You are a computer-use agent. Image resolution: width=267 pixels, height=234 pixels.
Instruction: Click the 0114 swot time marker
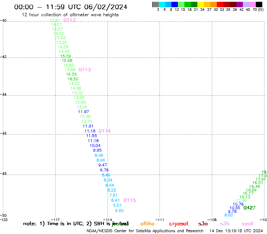pyautogui.click(x=105, y=131)
